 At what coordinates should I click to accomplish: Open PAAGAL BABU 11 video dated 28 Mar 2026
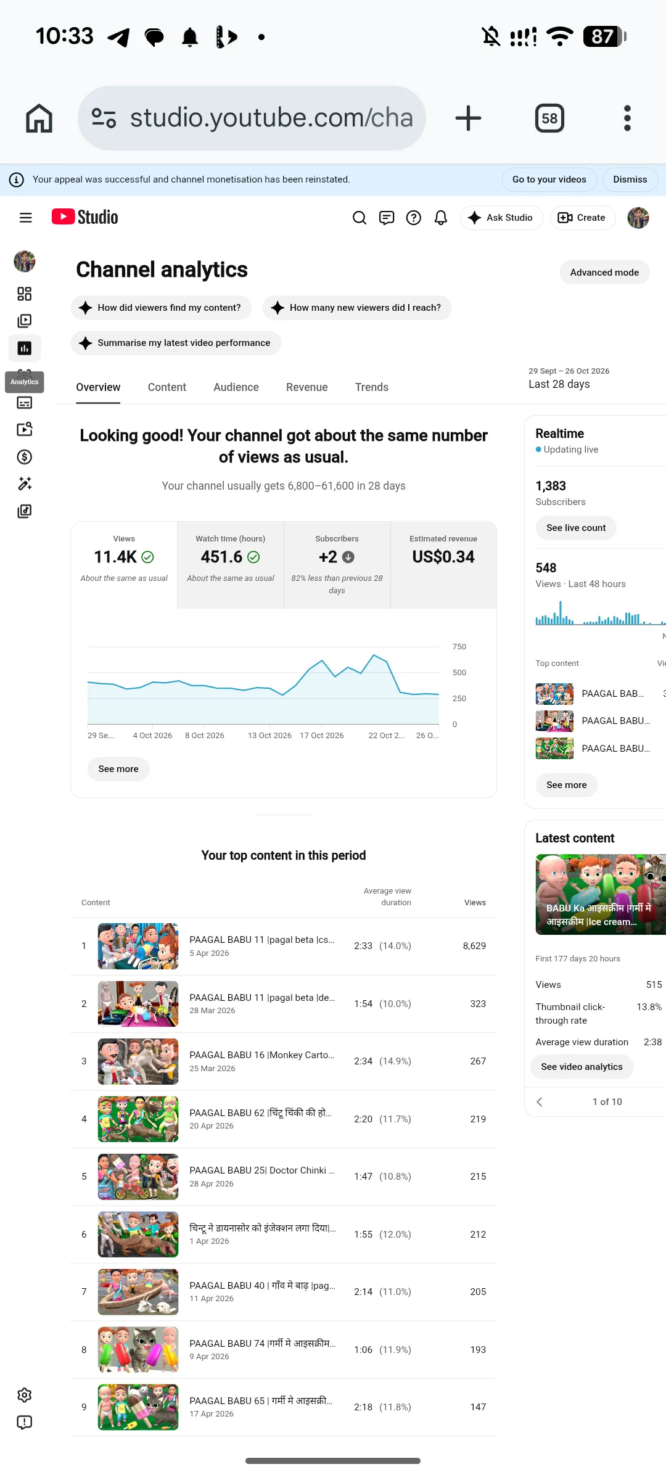click(284, 1004)
